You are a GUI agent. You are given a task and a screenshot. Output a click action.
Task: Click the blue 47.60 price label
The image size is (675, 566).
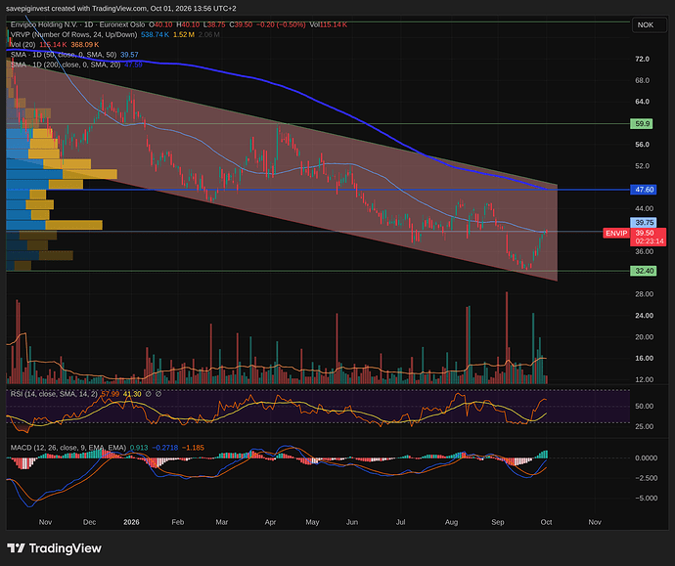point(644,190)
